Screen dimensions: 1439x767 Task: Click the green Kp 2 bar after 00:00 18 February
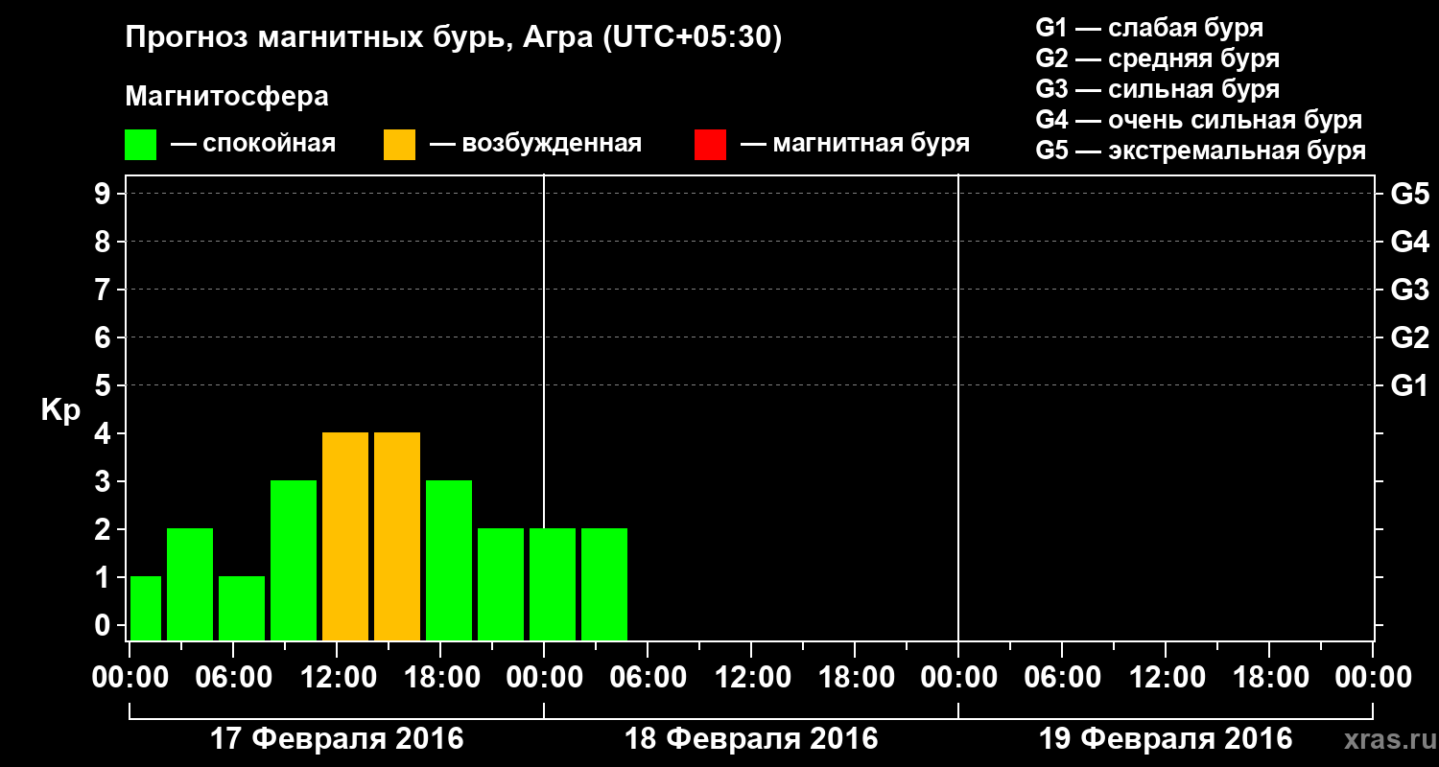(553, 584)
